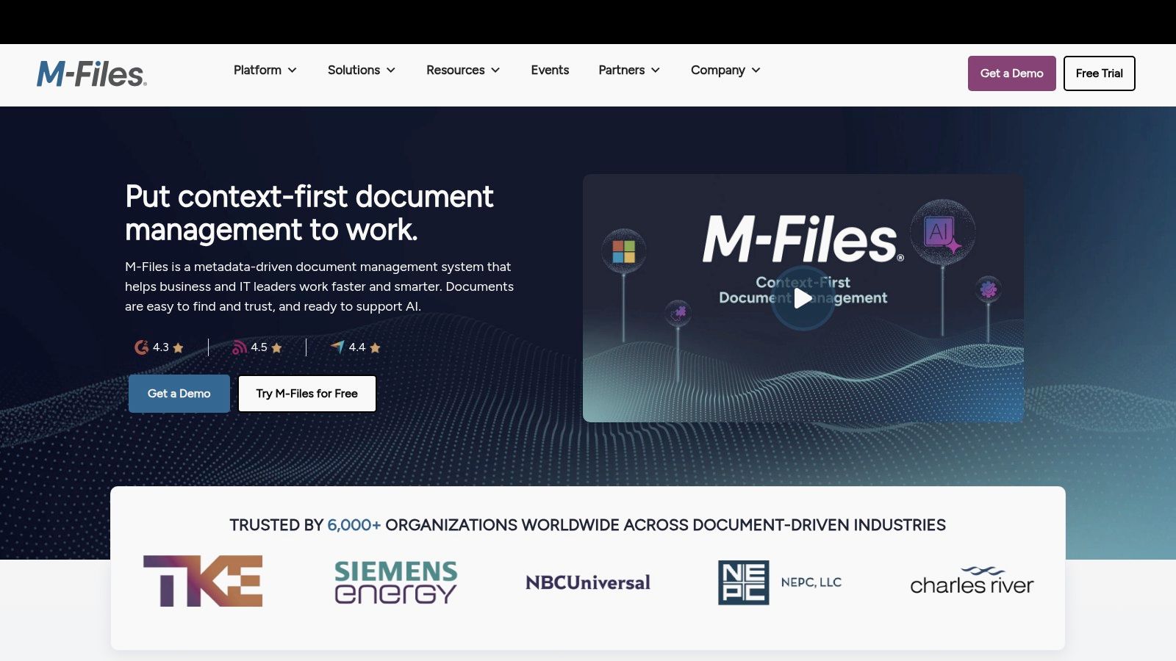This screenshot has height=661, width=1176.
Task: Click the Capterra icon beside 4.4
Action: 337,347
